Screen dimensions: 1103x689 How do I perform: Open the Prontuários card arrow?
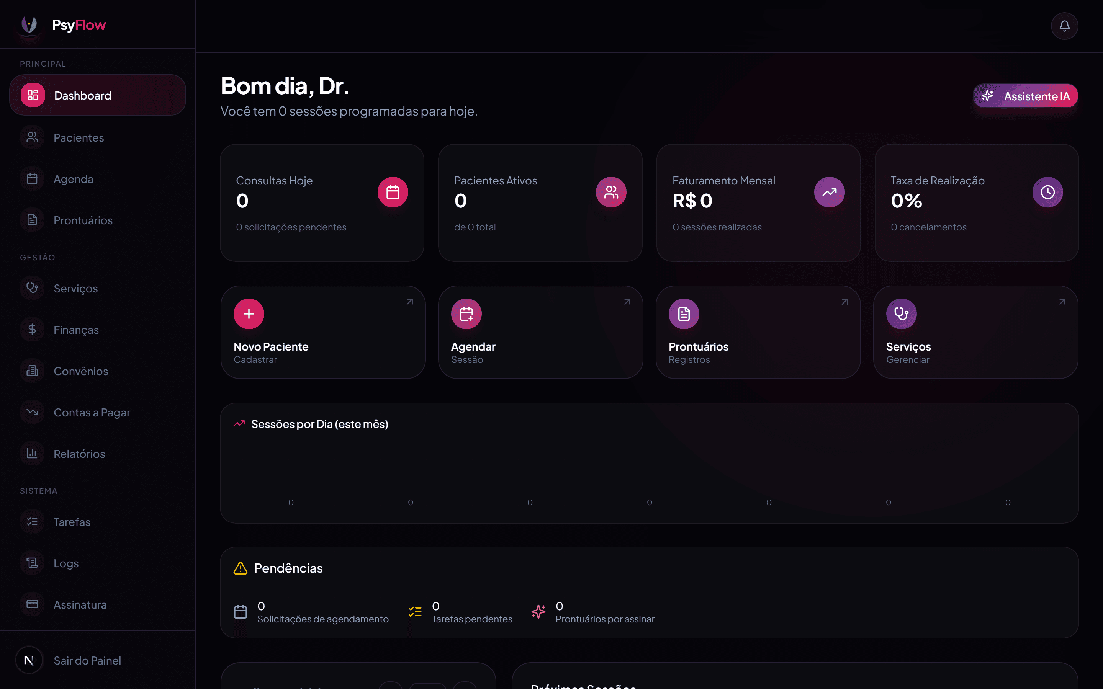(x=844, y=302)
